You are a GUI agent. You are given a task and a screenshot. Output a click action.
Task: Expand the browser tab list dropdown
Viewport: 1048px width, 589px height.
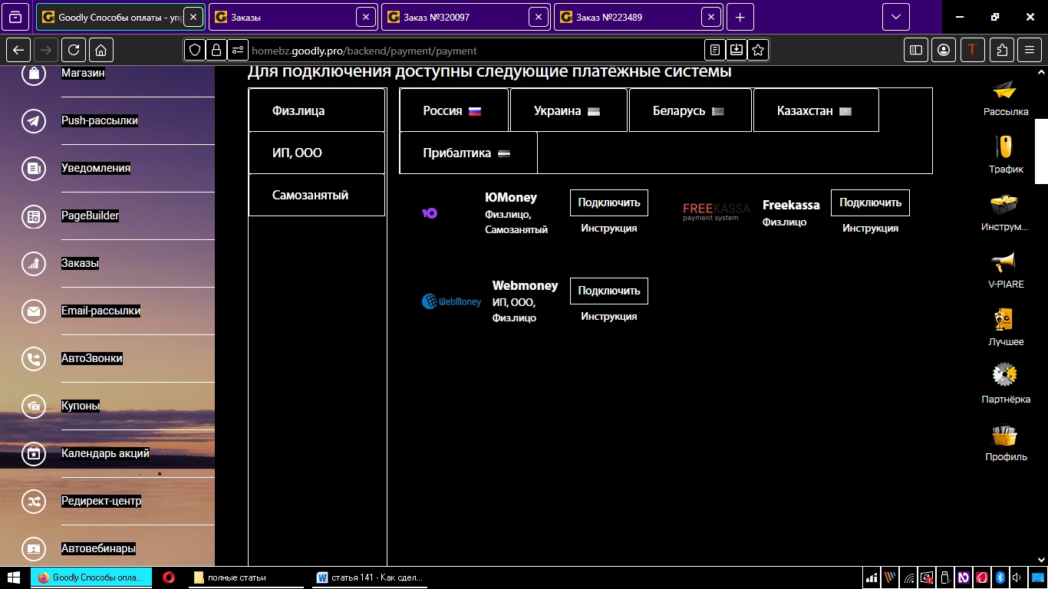coord(895,17)
